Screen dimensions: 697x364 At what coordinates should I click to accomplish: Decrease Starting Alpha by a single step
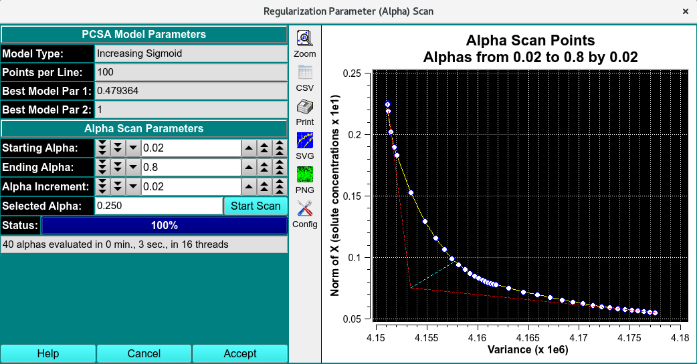(132, 148)
